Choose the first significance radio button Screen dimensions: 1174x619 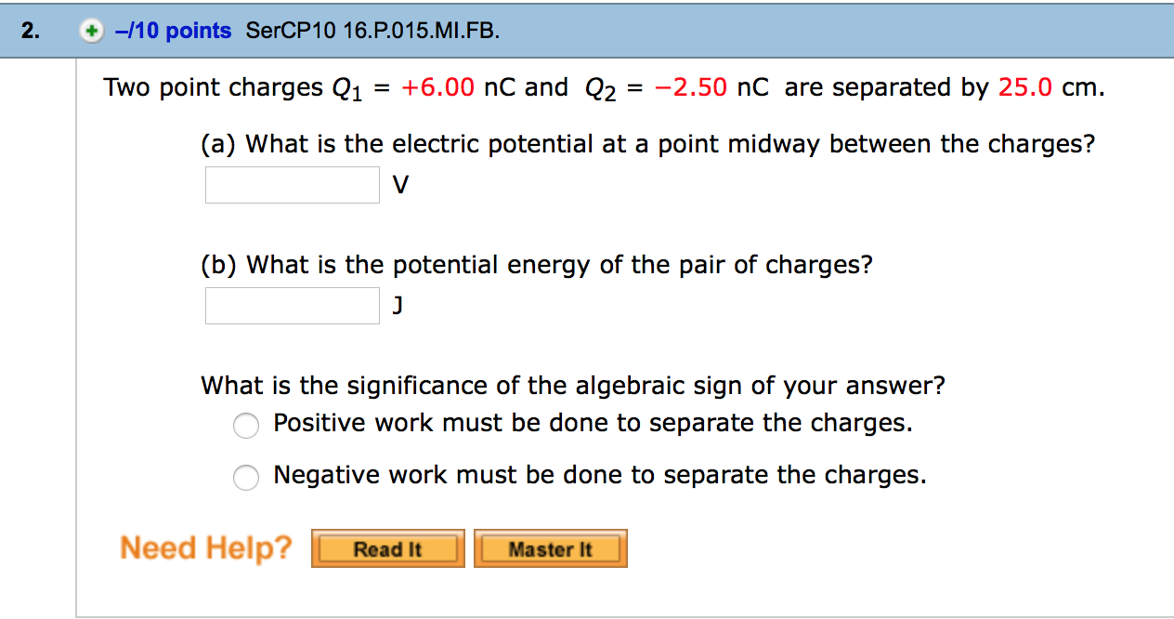[245, 426]
